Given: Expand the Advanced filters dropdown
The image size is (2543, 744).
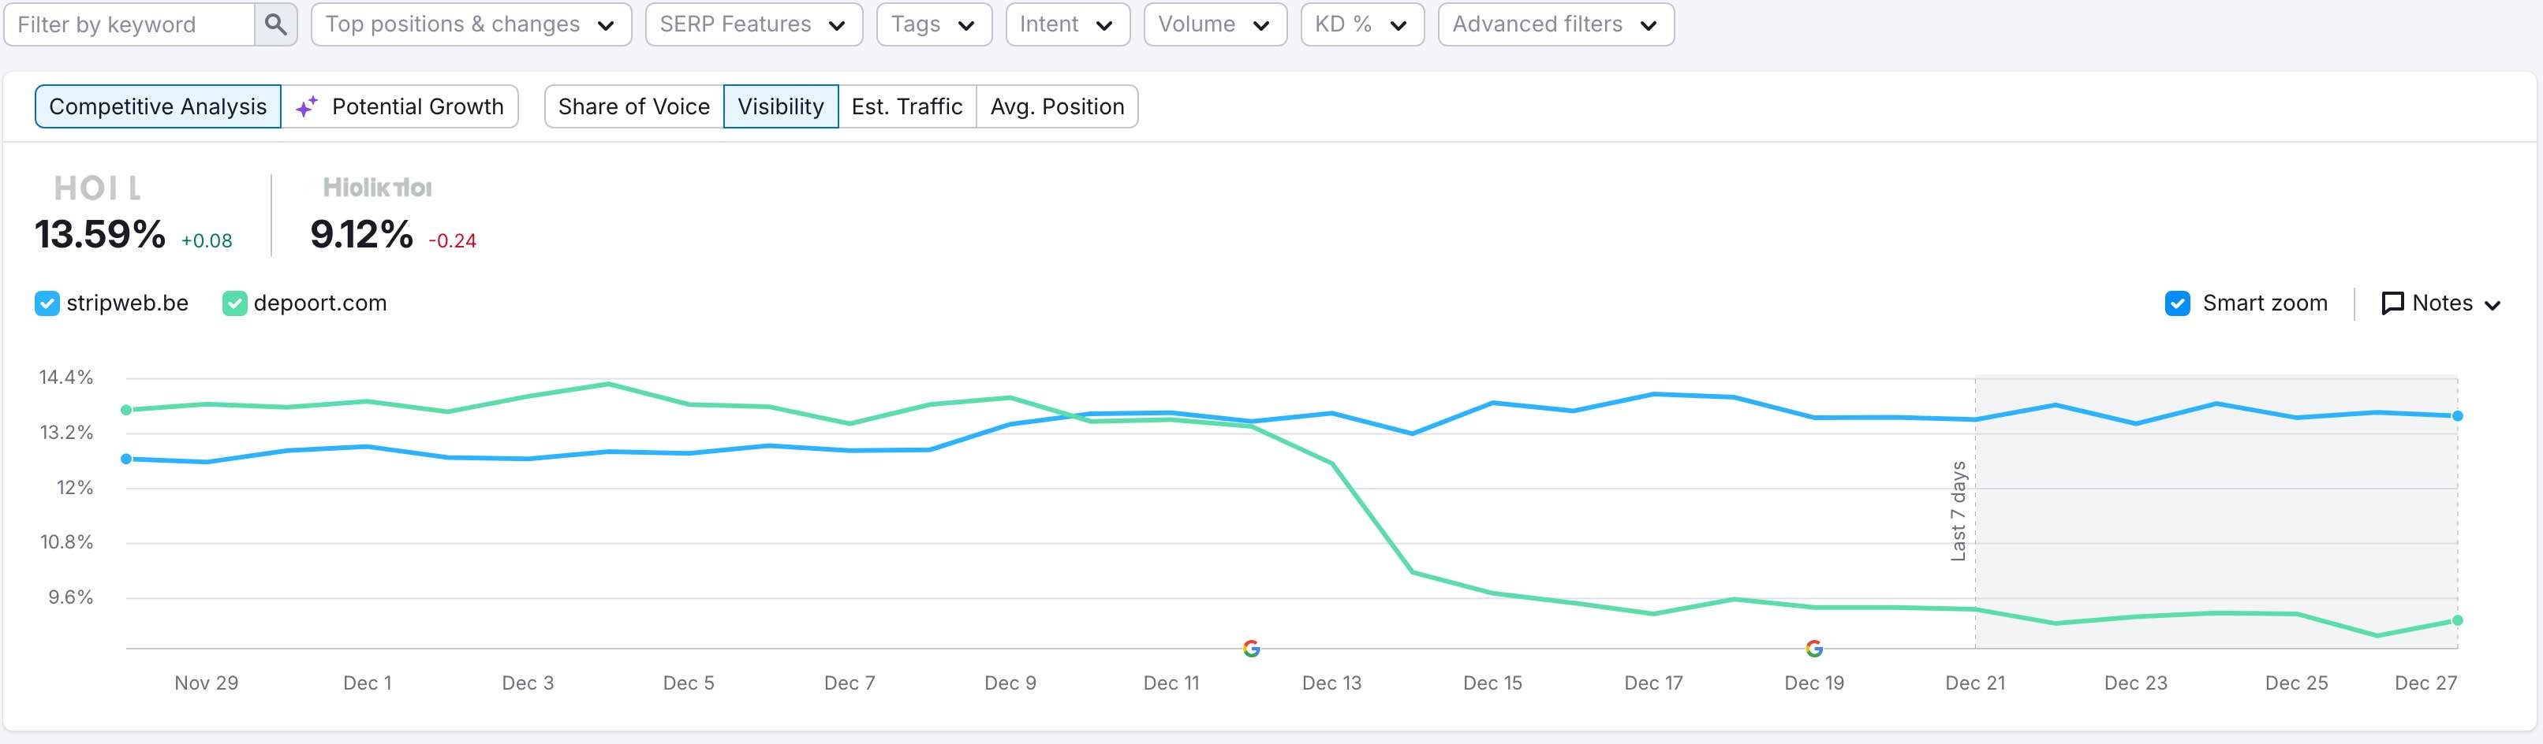Looking at the screenshot, I should tap(1555, 24).
